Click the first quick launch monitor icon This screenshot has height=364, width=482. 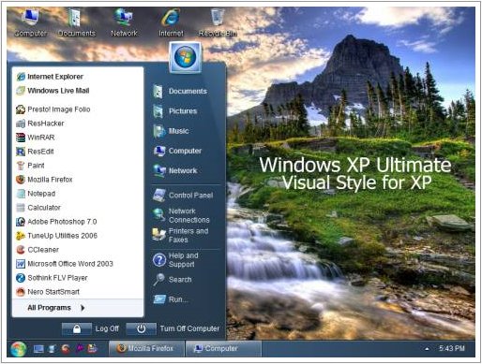click(x=38, y=349)
